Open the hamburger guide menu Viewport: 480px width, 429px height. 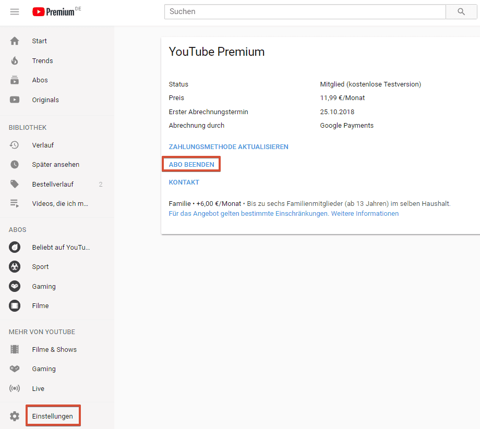[x=15, y=11]
